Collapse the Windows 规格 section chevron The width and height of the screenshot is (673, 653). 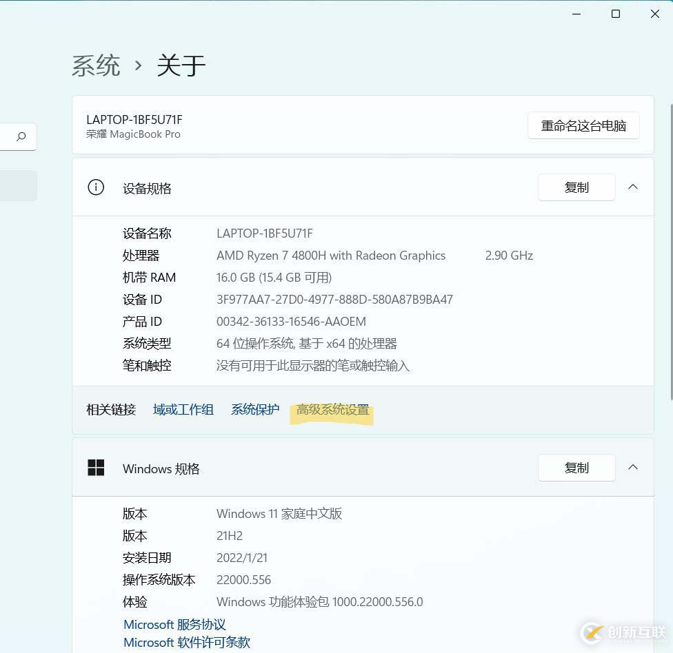coord(632,467)
